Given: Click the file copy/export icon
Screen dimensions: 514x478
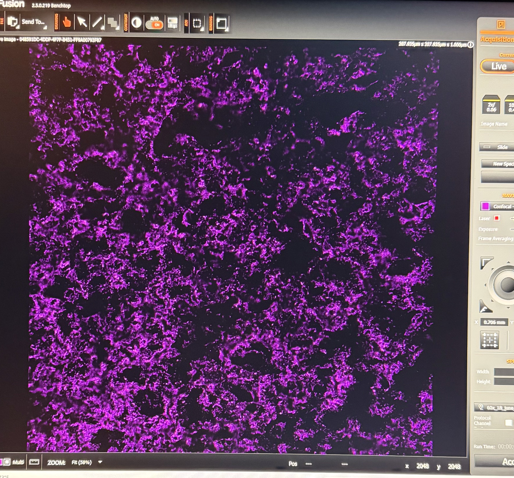Looking at the screenshot, I should 13,22.
